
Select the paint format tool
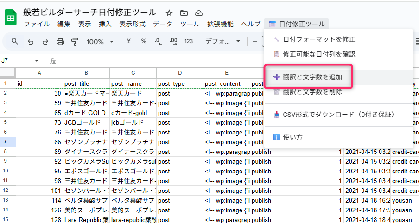75,42
